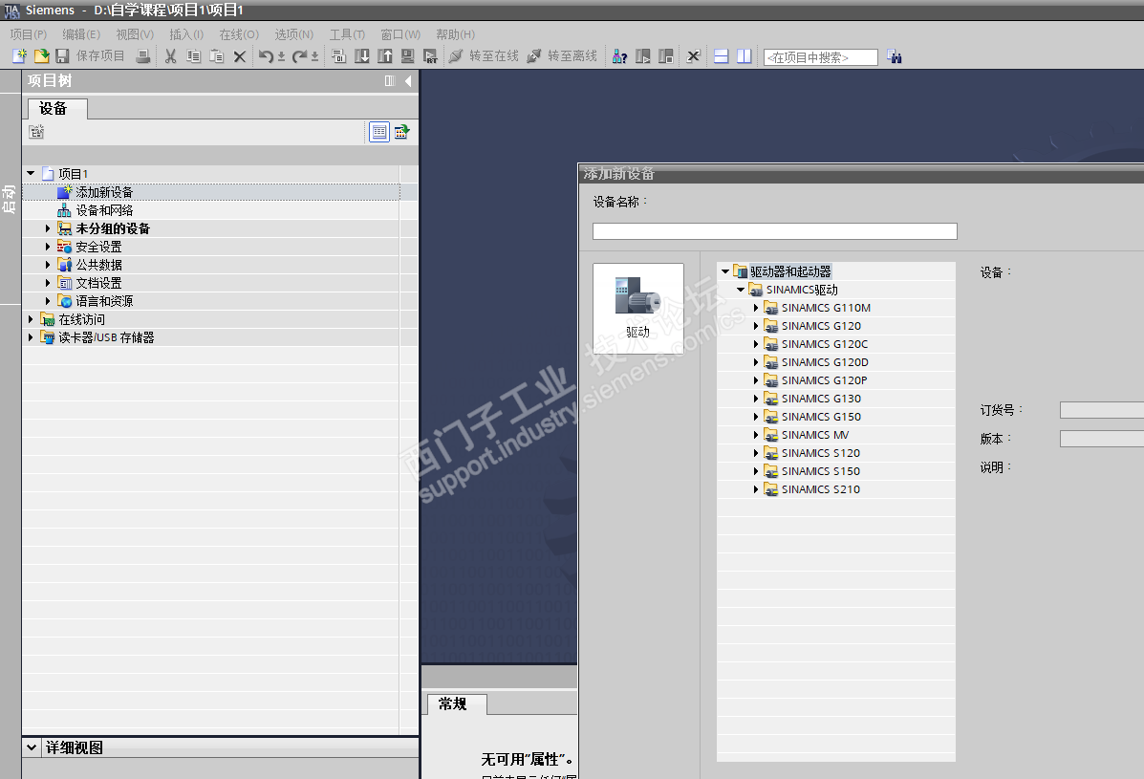The height and width of the screenshot is (779, 1144).
Task: Click the project tree calendar-arrow icon
Action: point(401,132)
